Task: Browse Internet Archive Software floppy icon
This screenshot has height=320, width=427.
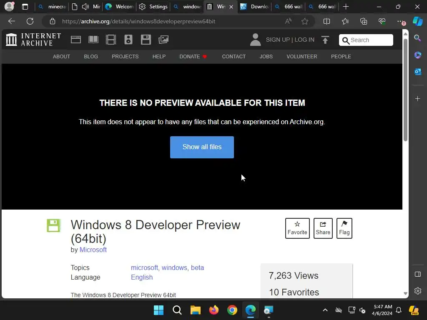Action: pos(146,40)
